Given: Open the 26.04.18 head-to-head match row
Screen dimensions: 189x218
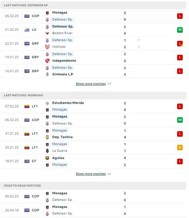Looking at the screenshot, I should [x=93, y=210].
